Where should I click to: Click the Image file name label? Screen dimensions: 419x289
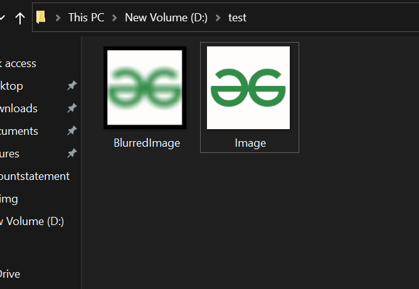[x=250, y=143]
